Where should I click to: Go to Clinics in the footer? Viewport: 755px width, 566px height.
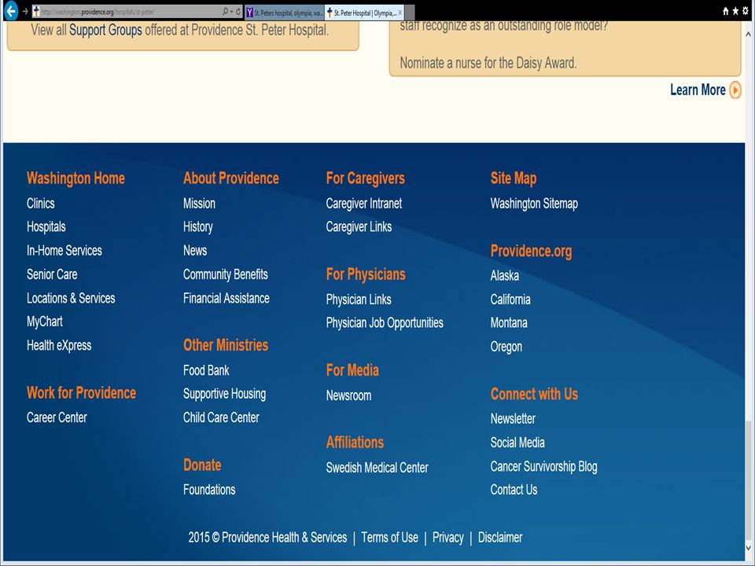[x=40, y=204]
